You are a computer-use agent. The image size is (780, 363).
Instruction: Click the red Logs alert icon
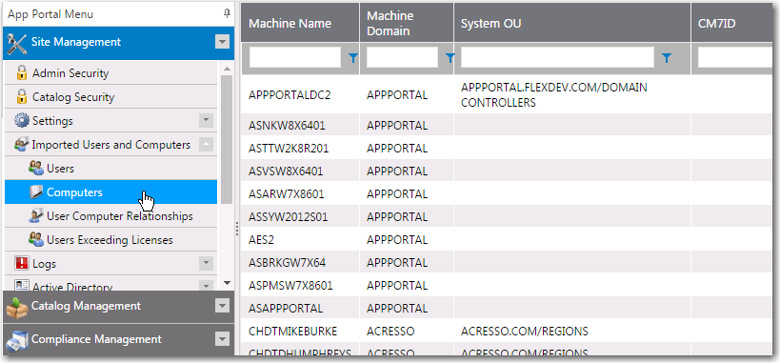tap(22, 263)
